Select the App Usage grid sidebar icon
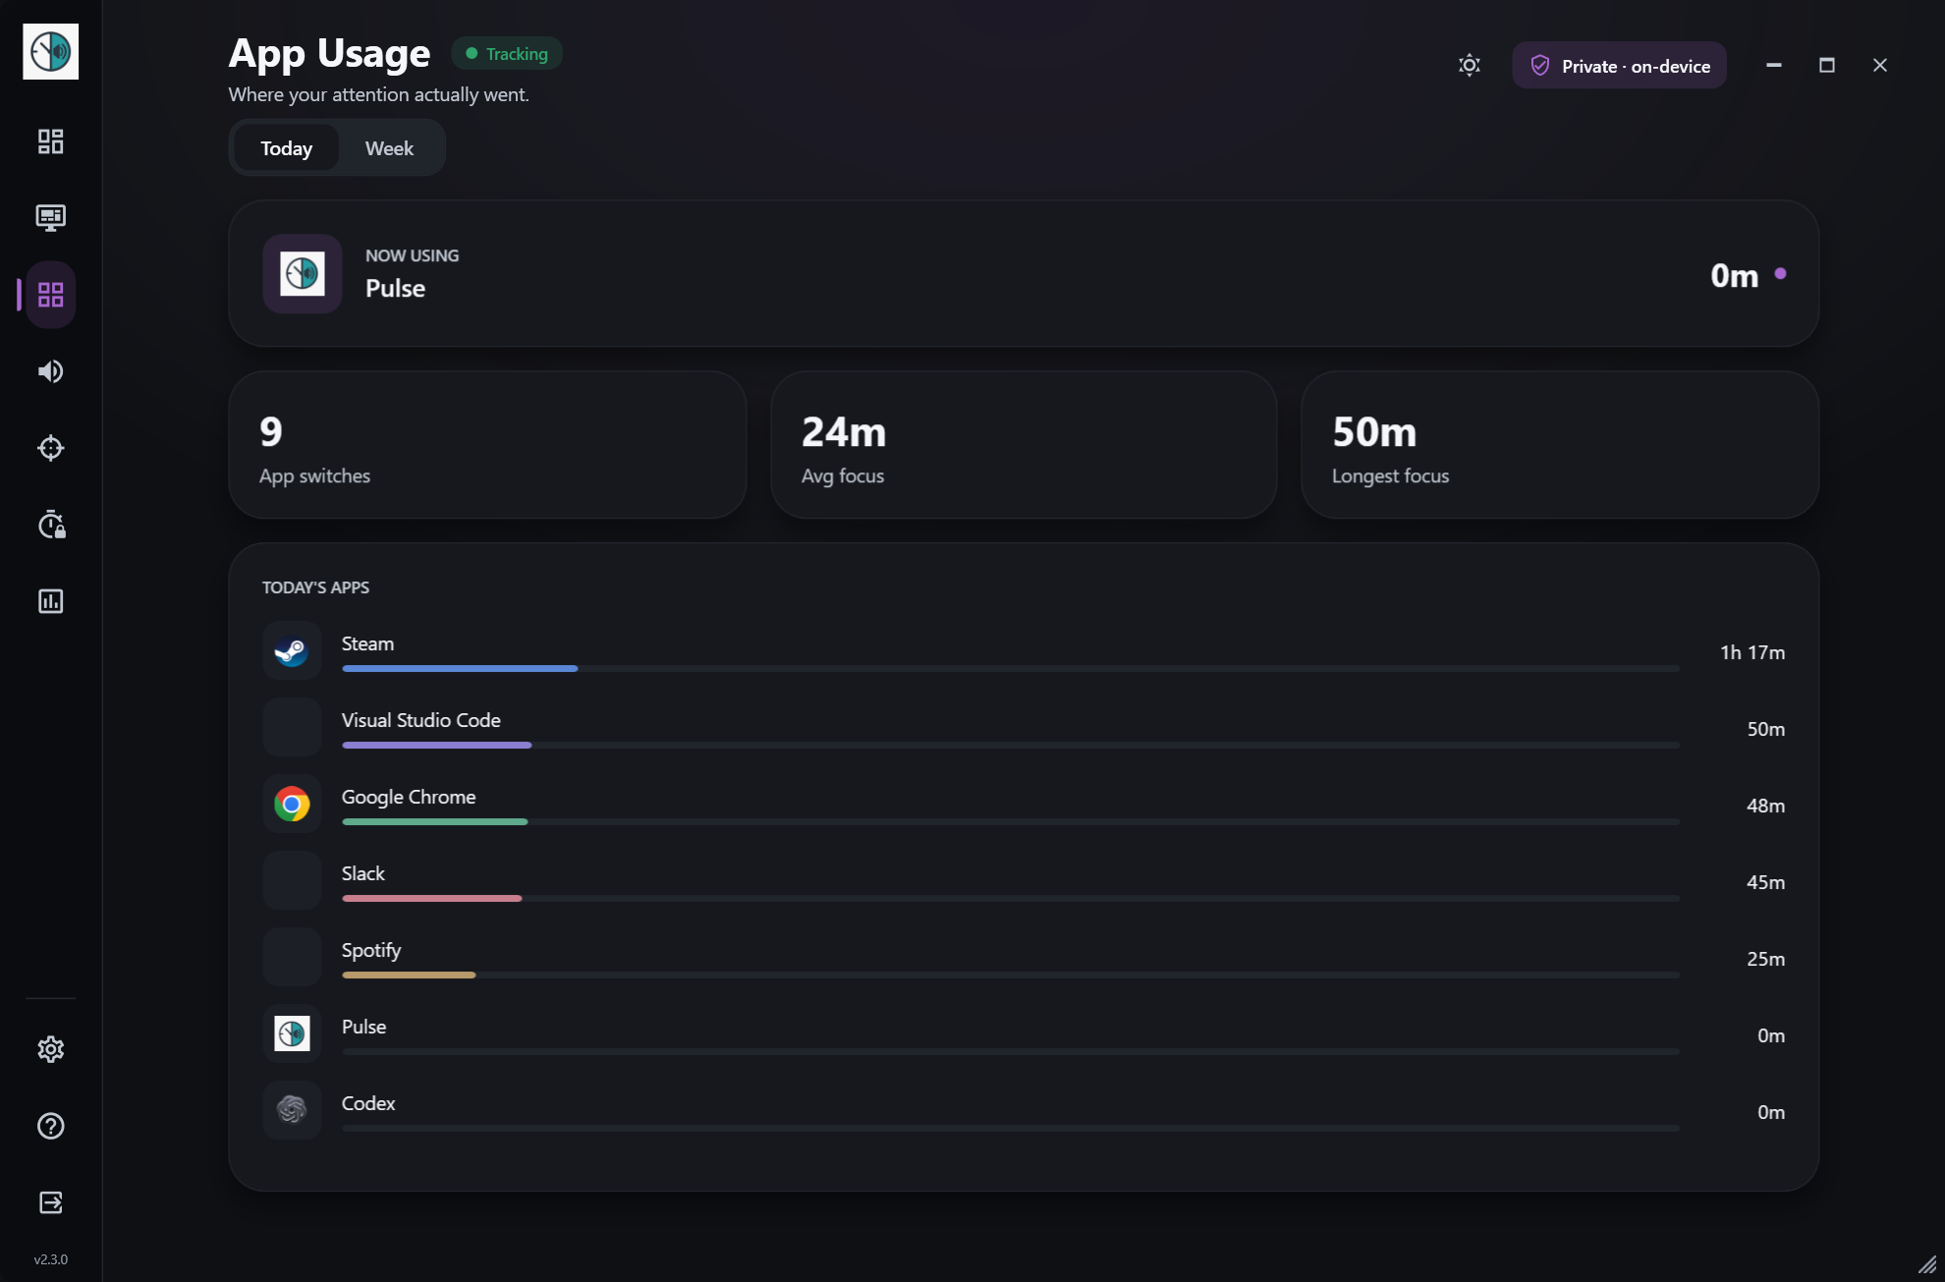This screenshot has height=1282, width=1945. click(50, 295)
